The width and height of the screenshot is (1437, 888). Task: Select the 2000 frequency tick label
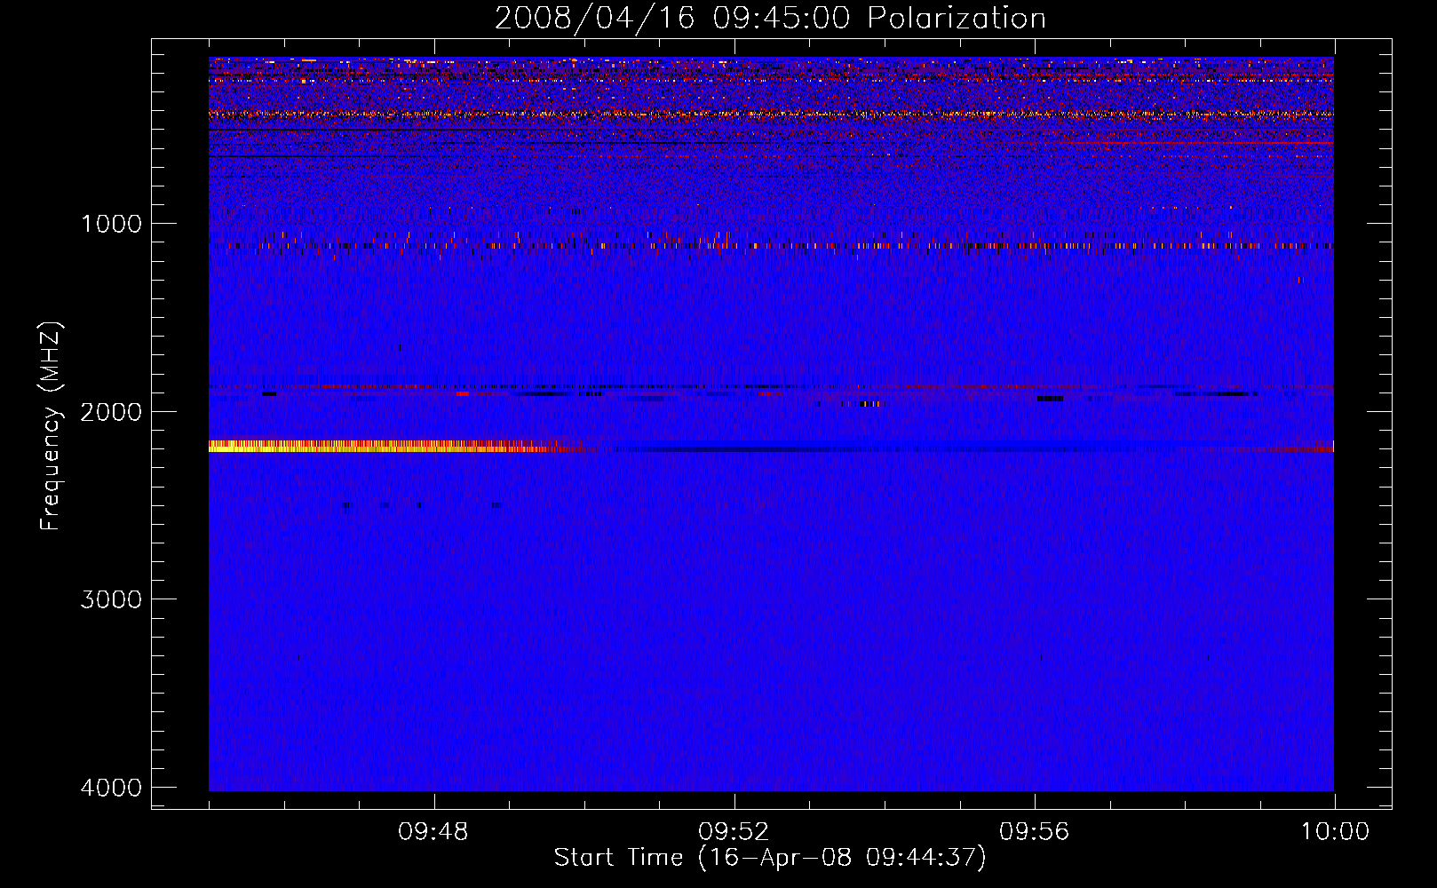click(x=111, y=411)
